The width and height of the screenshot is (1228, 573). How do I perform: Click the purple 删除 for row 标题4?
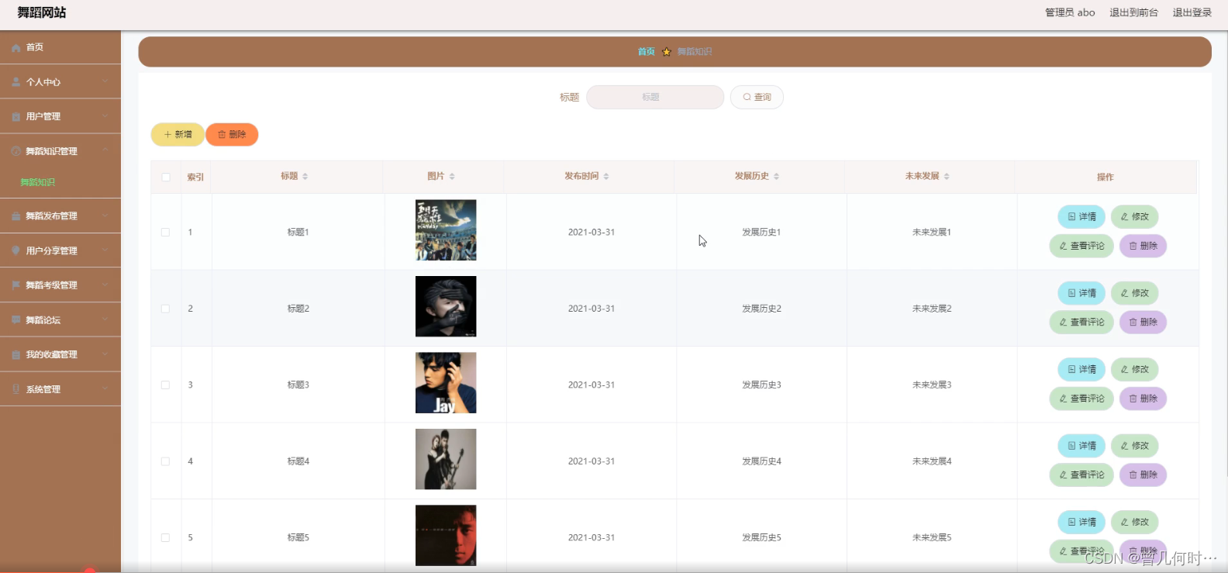point(1143,475)
